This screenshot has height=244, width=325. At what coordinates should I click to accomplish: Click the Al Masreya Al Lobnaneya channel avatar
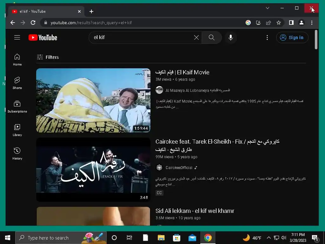[159, 90]
